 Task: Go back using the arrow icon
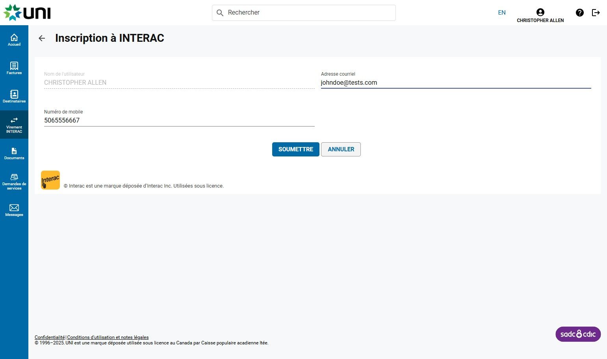[x=42, y=38]
